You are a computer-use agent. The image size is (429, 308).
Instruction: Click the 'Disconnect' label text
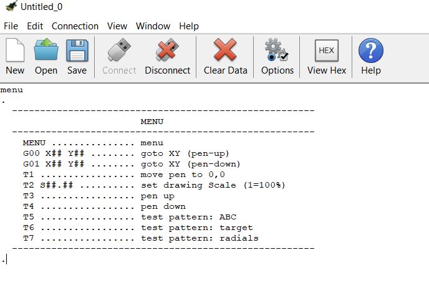tap(168, 70)
